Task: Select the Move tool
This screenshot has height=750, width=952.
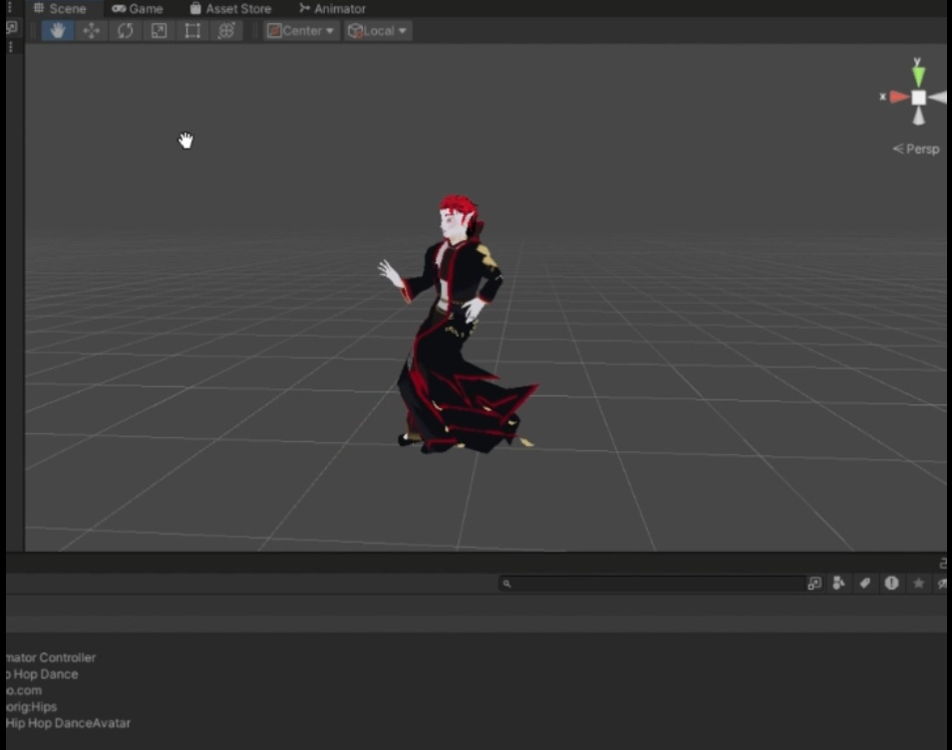Action: point(91,30)
